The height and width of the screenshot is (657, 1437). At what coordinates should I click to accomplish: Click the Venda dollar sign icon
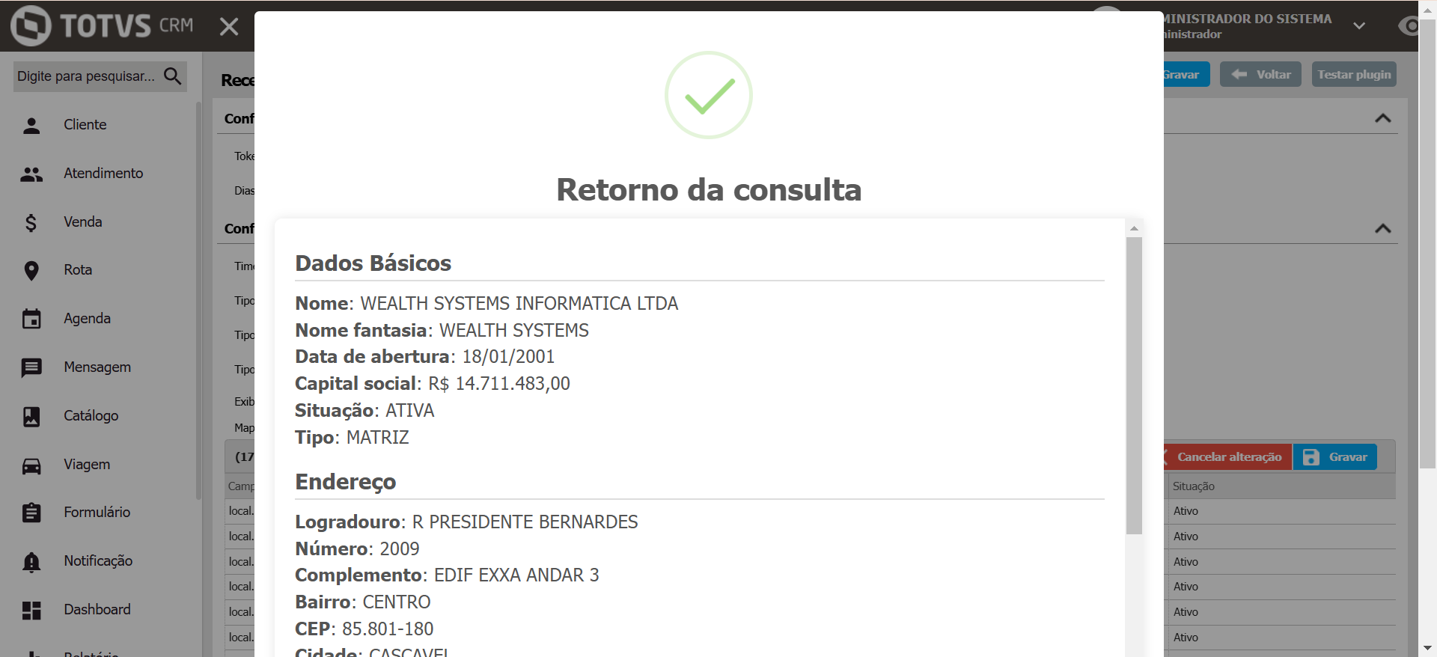coord(31,222)
